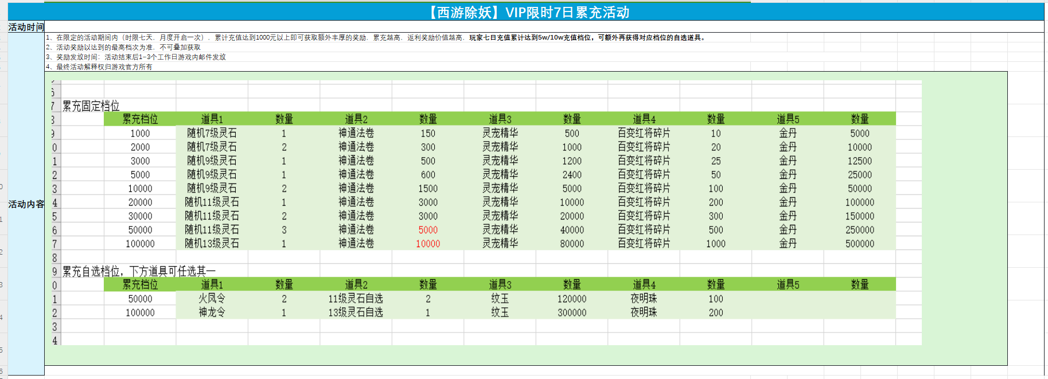Click the red 10000 quantity cell
This screenshot has width=1048, height=379.
428,244
